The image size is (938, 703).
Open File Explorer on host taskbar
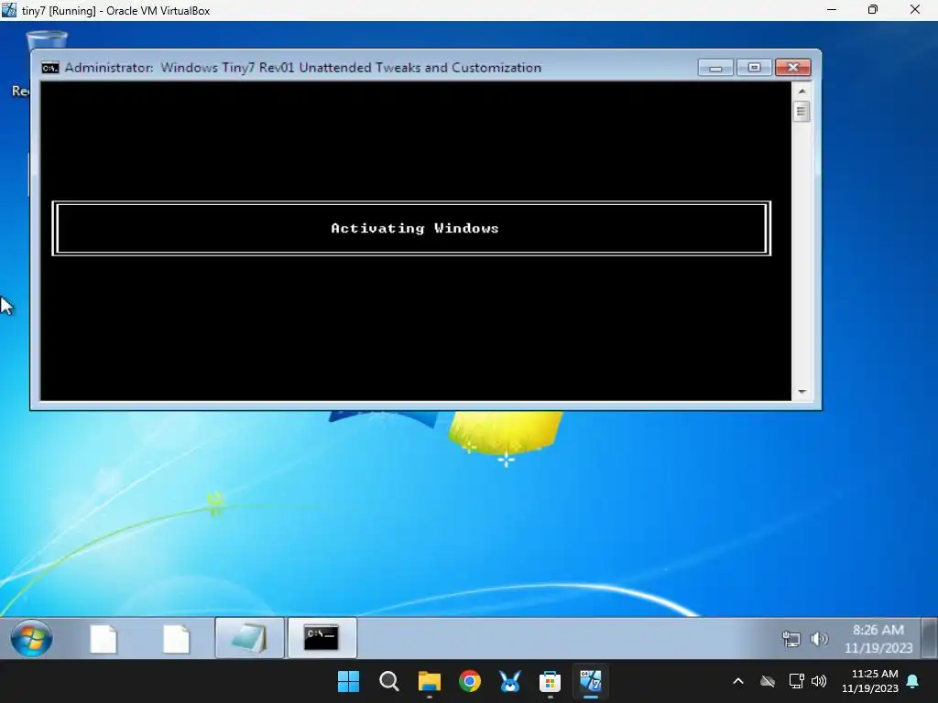pos(430,681)
